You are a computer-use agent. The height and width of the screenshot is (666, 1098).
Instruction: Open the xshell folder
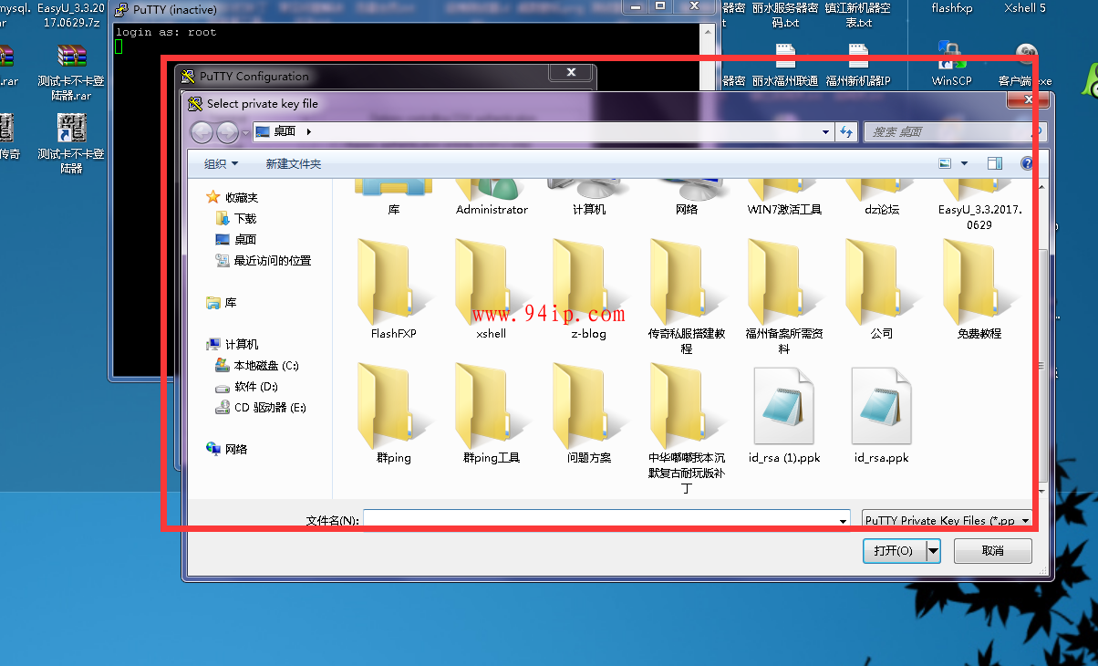[491, 290]
